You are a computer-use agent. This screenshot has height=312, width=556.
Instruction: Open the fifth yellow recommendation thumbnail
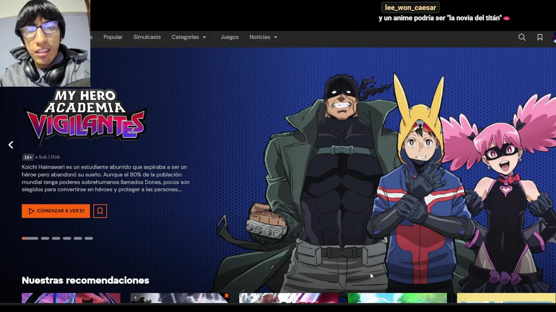tap(506, 298)
